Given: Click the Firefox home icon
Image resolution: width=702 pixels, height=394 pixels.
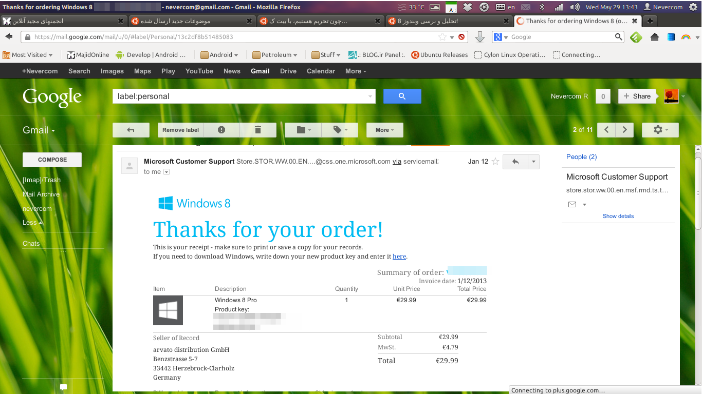Looking at the screenshot, I should pos(655,37).
